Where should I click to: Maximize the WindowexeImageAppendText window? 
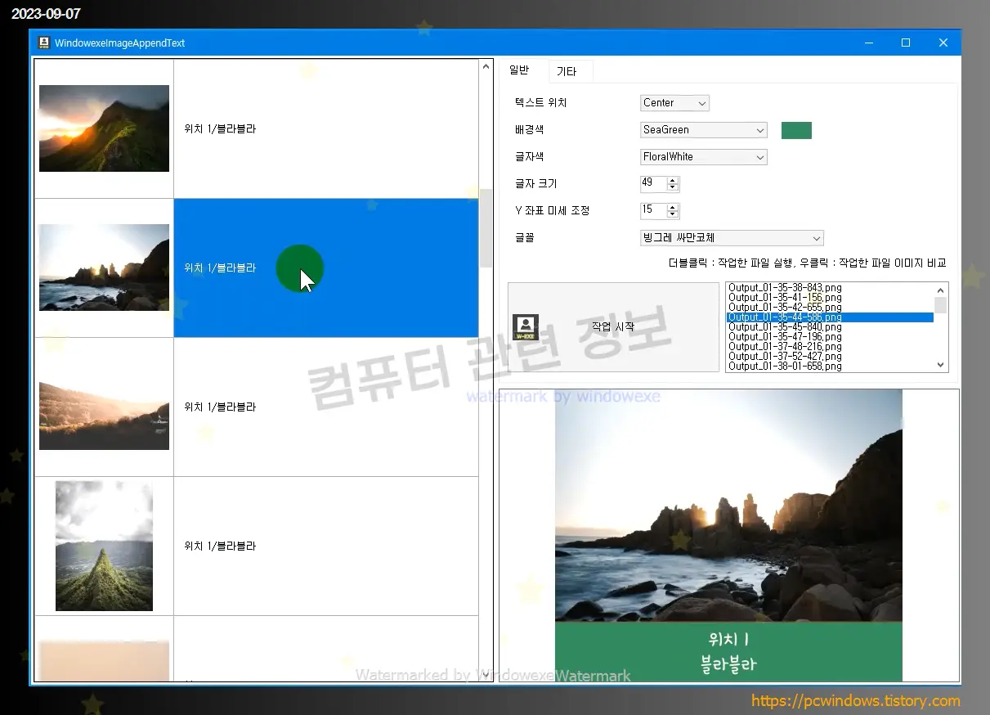(x=906, y=43)
